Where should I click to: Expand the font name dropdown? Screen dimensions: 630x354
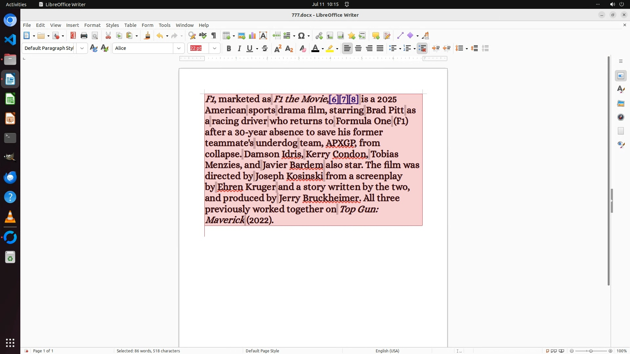click(x=179, y=49)
